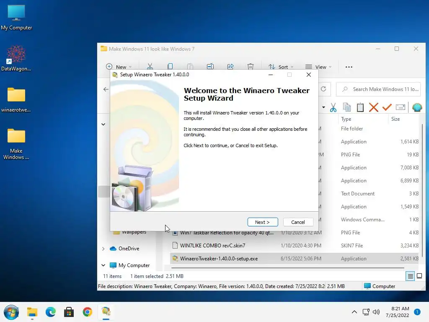This screenshot has width=429, height=322.
Task: Switch to details view layout icon
Action: (410, 276)
